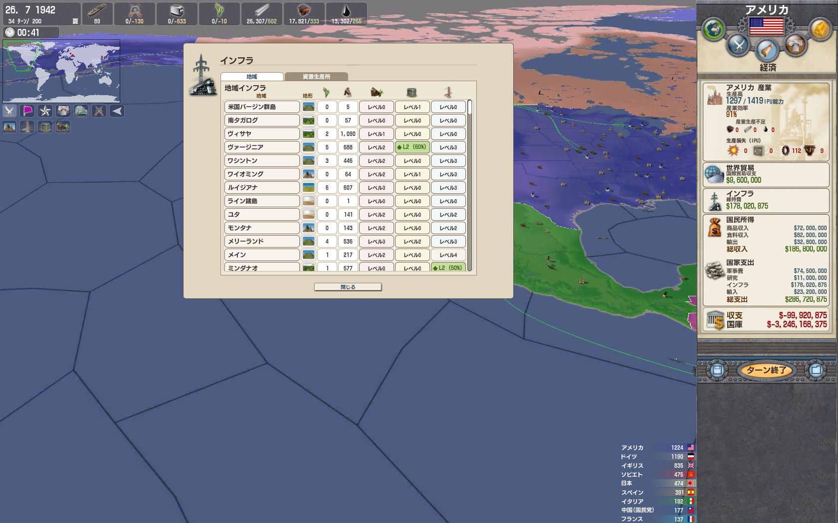Click the 国民所得 money bag icon
The width and height of the screenshot is (838, 523).
click(715, 228)
